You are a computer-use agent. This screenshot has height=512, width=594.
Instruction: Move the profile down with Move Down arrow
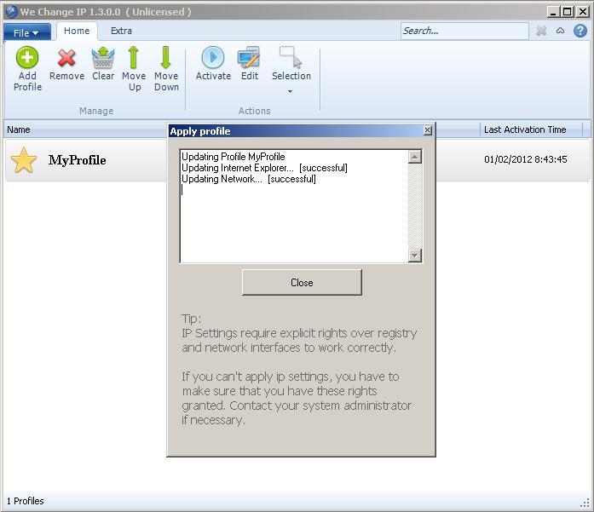(166, 68)
